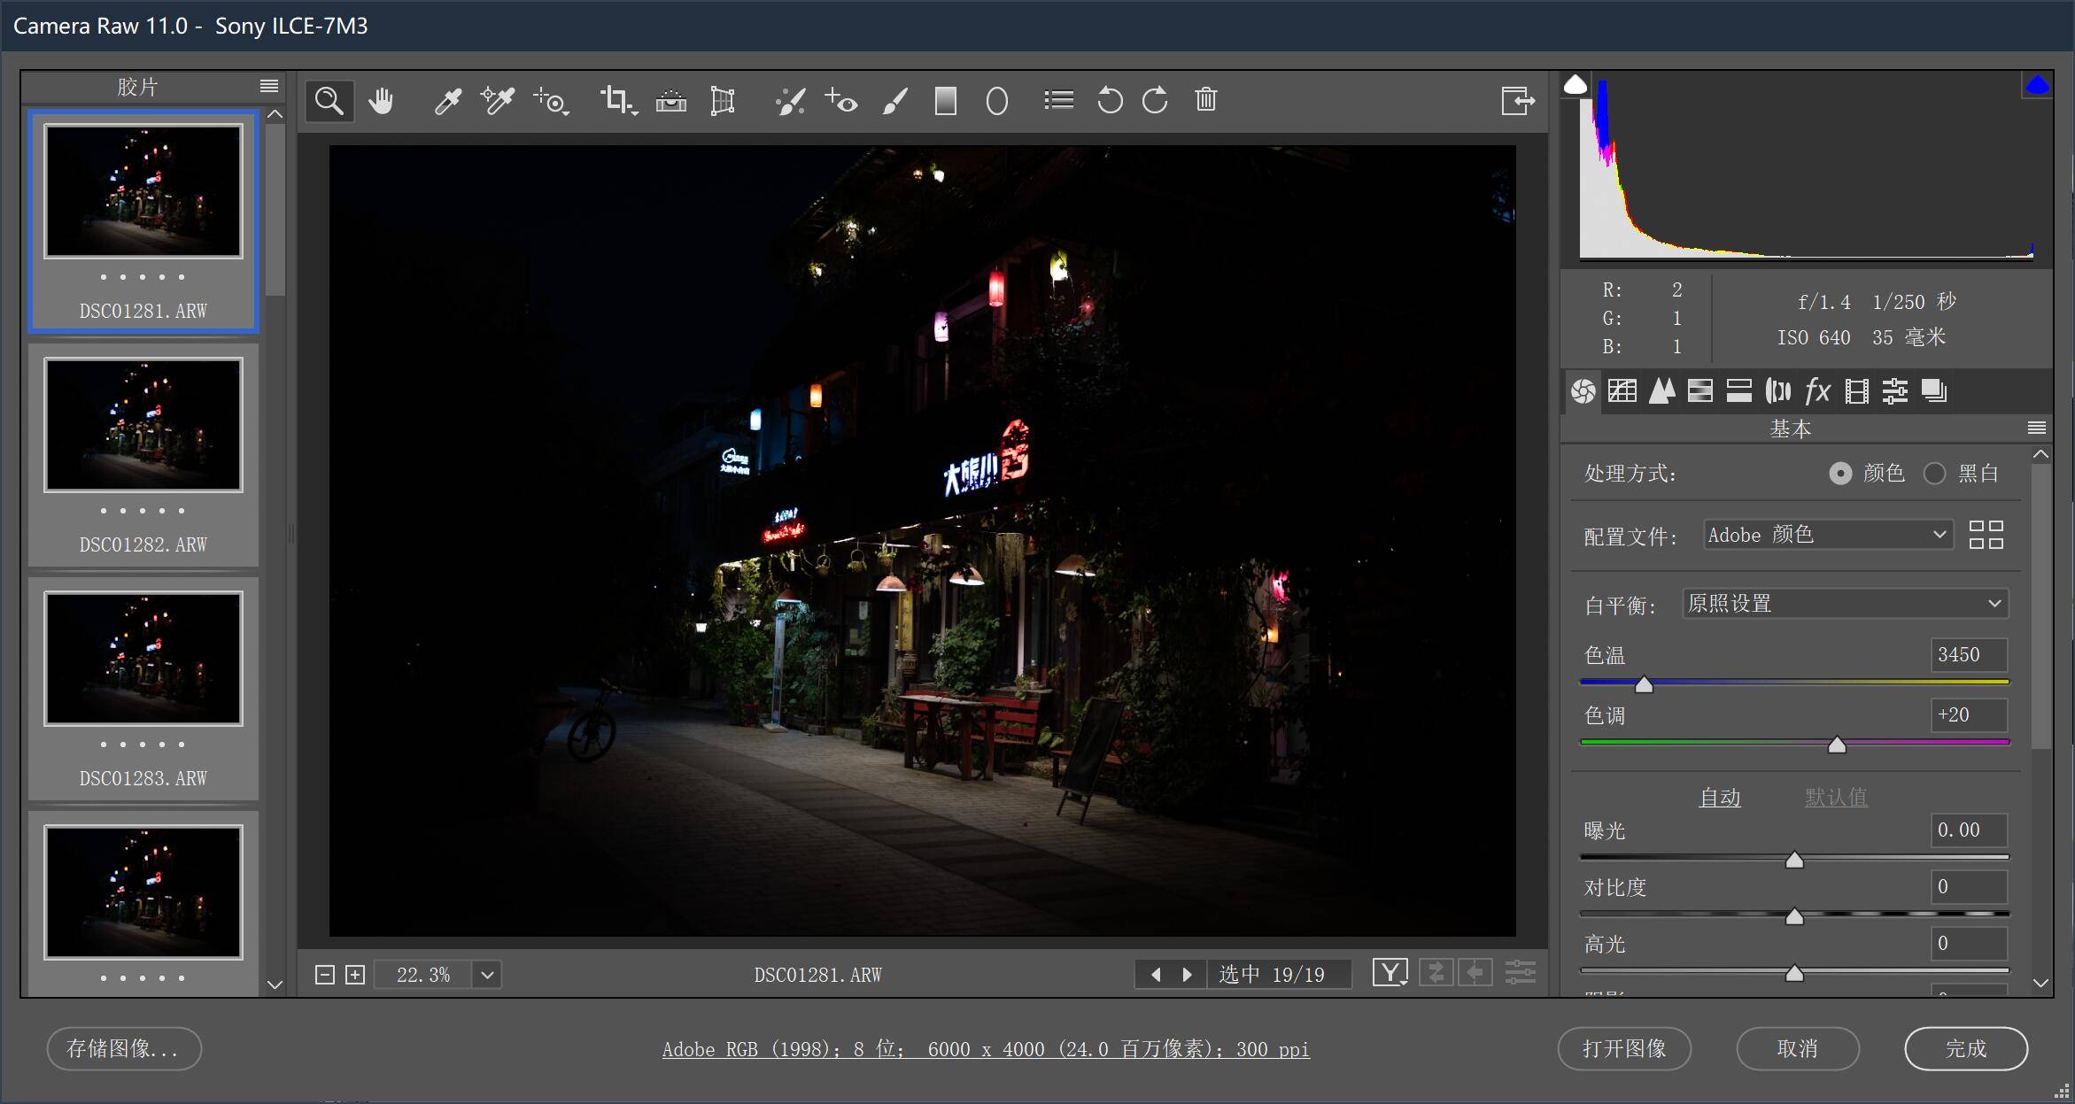Rotate image 90 degrees clockwise
The width and height of the screenshot is (2075, 1104).
[1155, 100]
